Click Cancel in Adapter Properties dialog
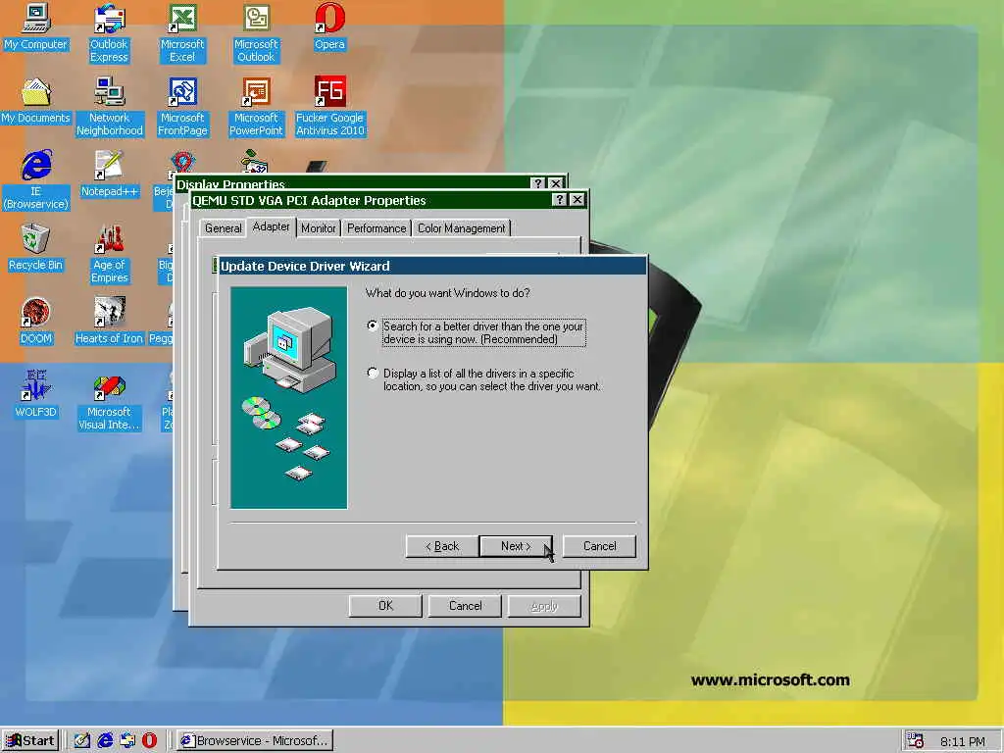The width and height of the screenshot is (1004, 753). [x=465, y=606]
